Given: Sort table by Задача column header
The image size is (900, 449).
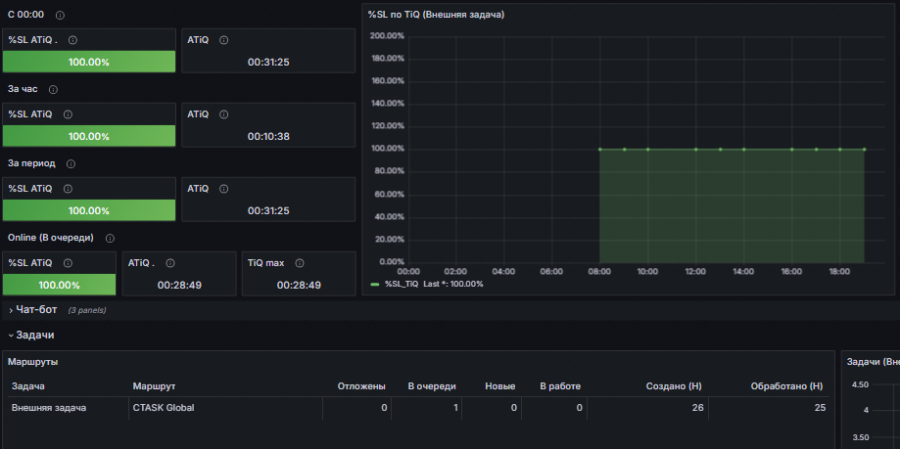Looking at the screenshot, I should [28, 386].
